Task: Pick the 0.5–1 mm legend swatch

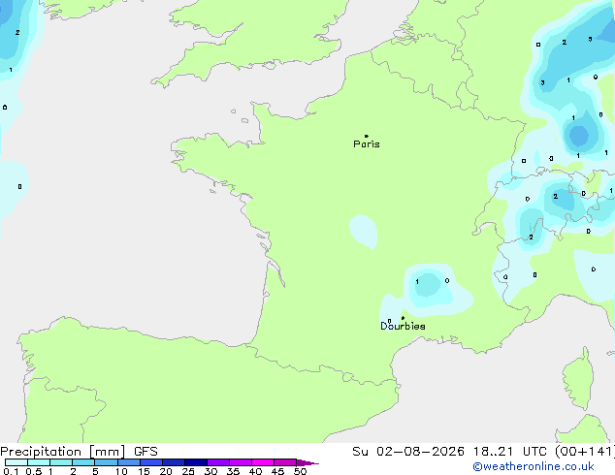Action: (x=39, y=462)
